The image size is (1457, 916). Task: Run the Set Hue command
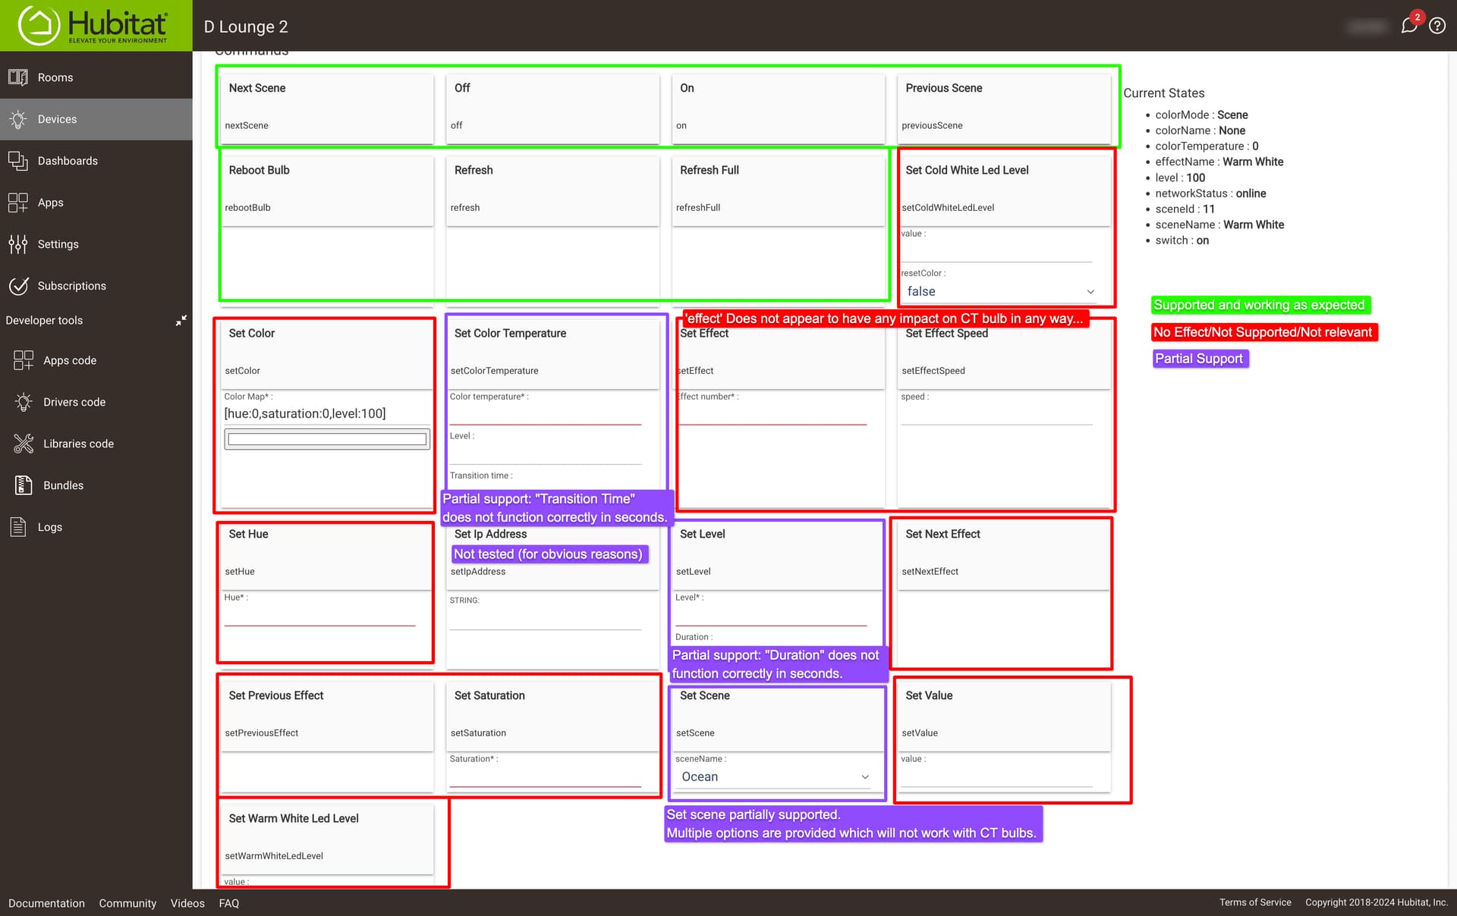tap(327, 554)
